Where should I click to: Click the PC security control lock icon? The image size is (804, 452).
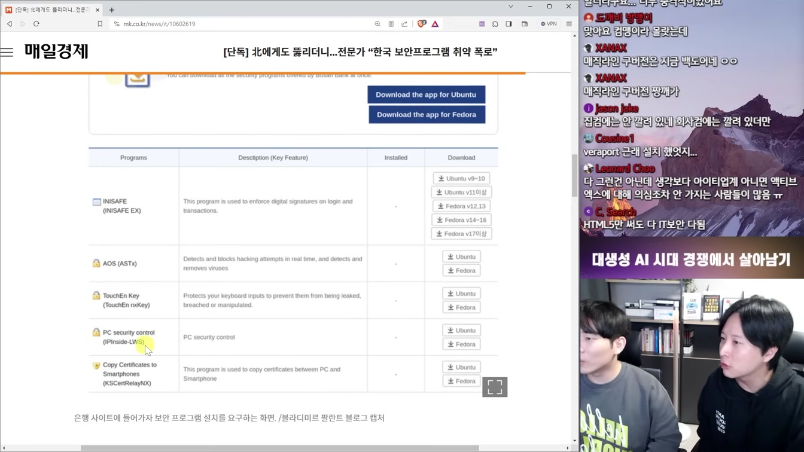[x=96, y=332]
